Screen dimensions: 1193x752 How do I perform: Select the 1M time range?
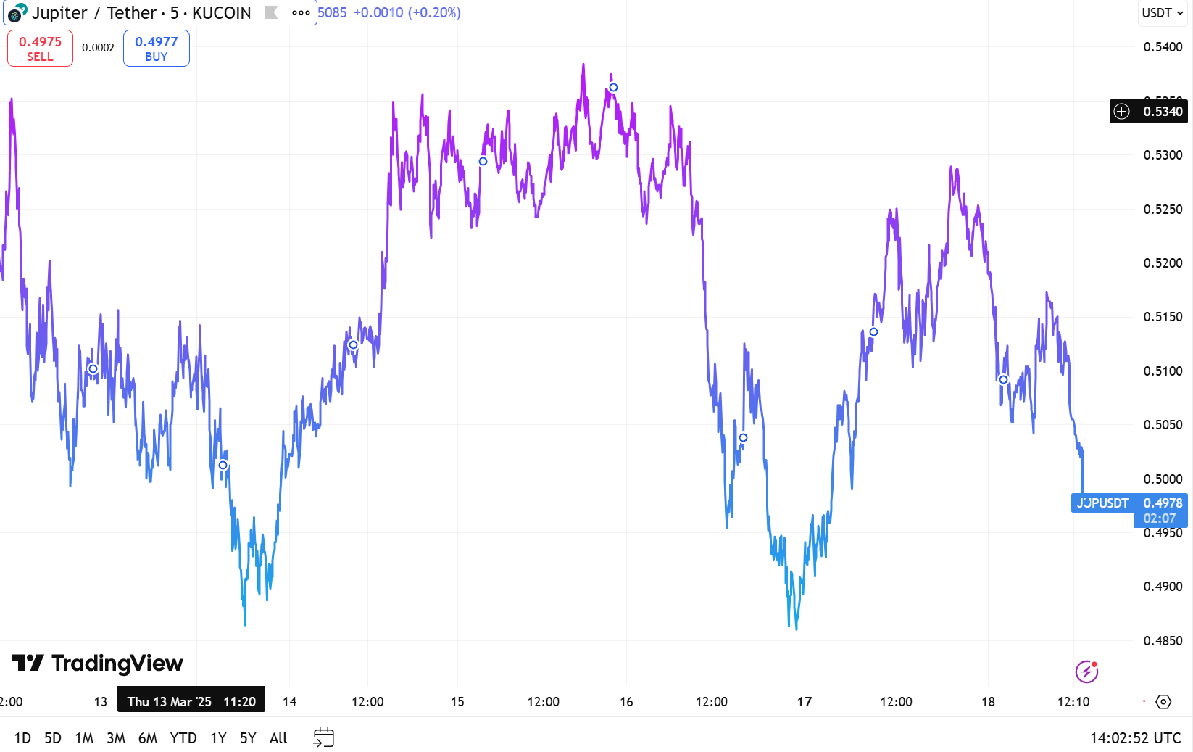[84, 737]
